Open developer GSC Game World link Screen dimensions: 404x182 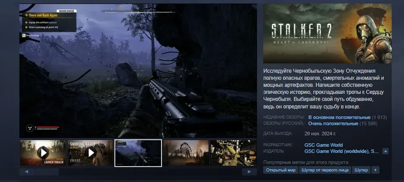point(323,145)
